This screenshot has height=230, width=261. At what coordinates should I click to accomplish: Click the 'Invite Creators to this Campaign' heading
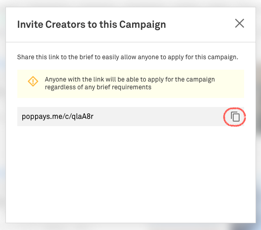click(92, 25)
